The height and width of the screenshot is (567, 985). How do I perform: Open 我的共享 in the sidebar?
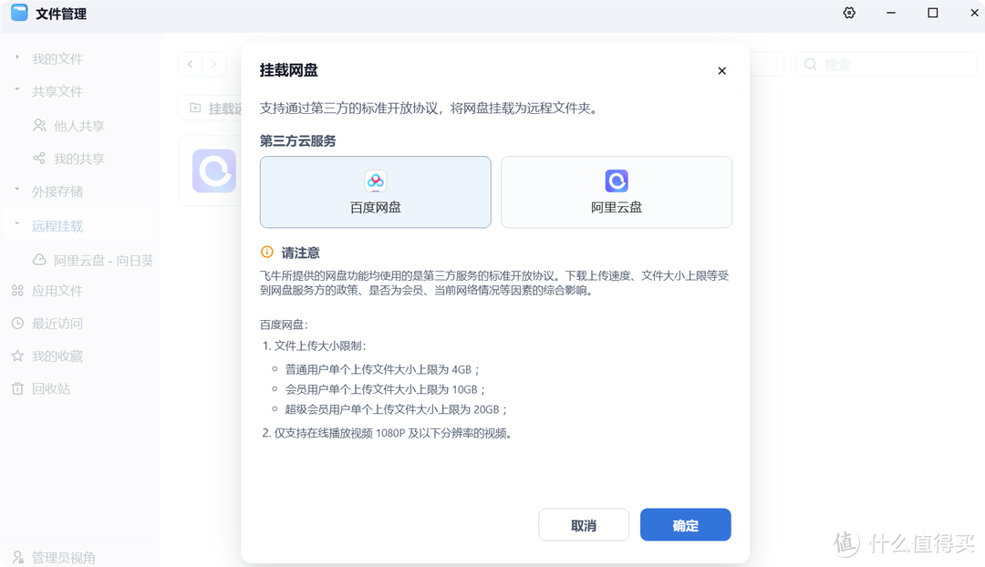pos(78,159)
